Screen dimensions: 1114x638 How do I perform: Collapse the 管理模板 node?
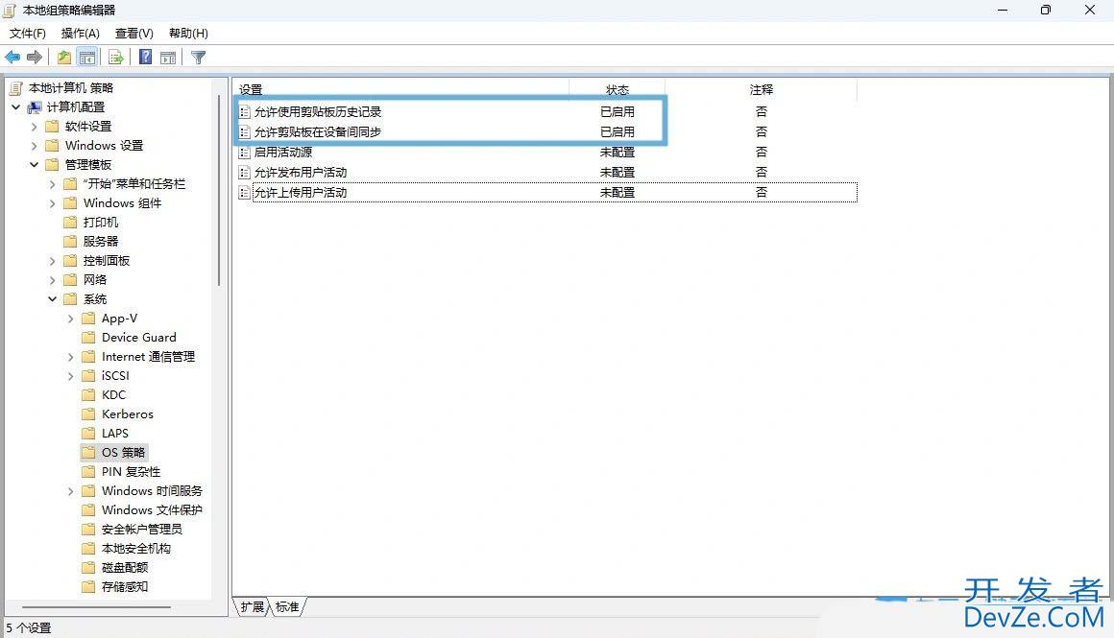point(35,165)
